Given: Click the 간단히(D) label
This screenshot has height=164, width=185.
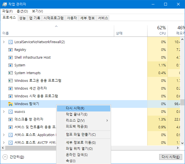Looking at the screenshot, I should 17,157.
